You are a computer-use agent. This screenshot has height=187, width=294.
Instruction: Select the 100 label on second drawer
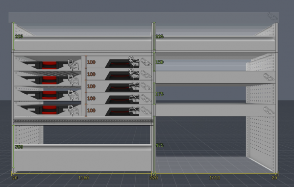[91, 74]
